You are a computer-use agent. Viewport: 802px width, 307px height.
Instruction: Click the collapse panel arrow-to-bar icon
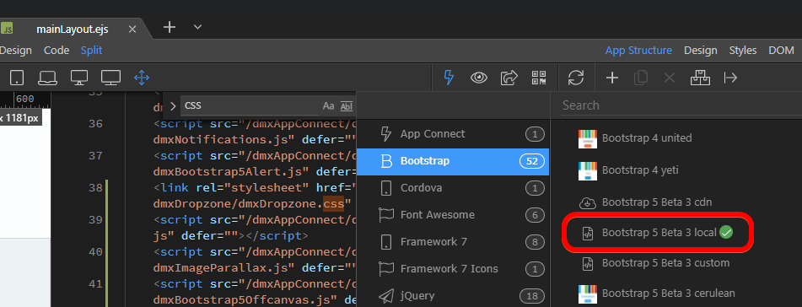730,78
